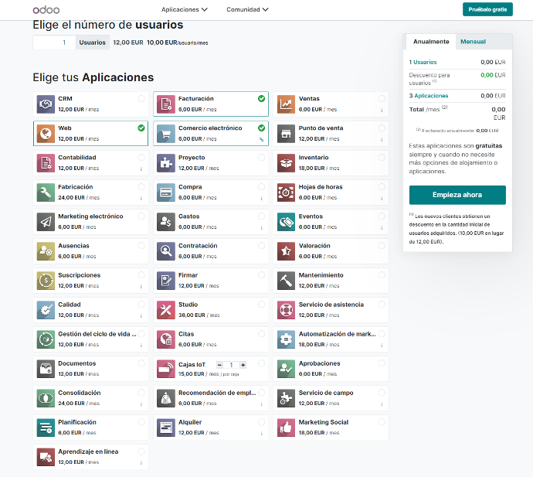Click the Gastos app icon
This screenshot has height=477, width=533.
tap(166, 222)
